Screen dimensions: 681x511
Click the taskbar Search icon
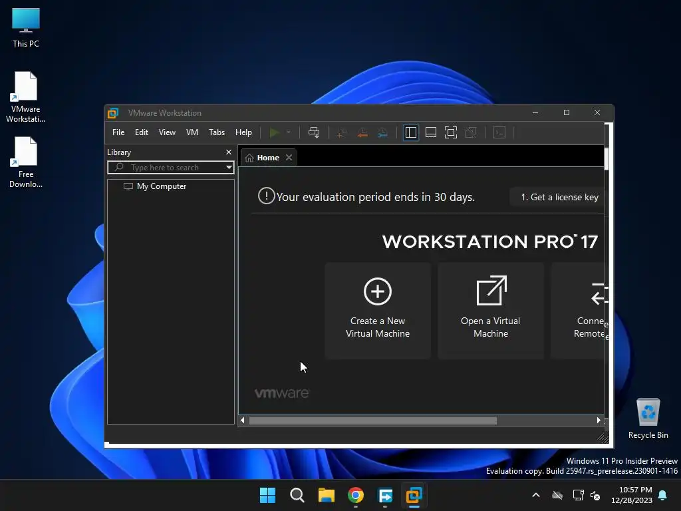click(297, 495)
